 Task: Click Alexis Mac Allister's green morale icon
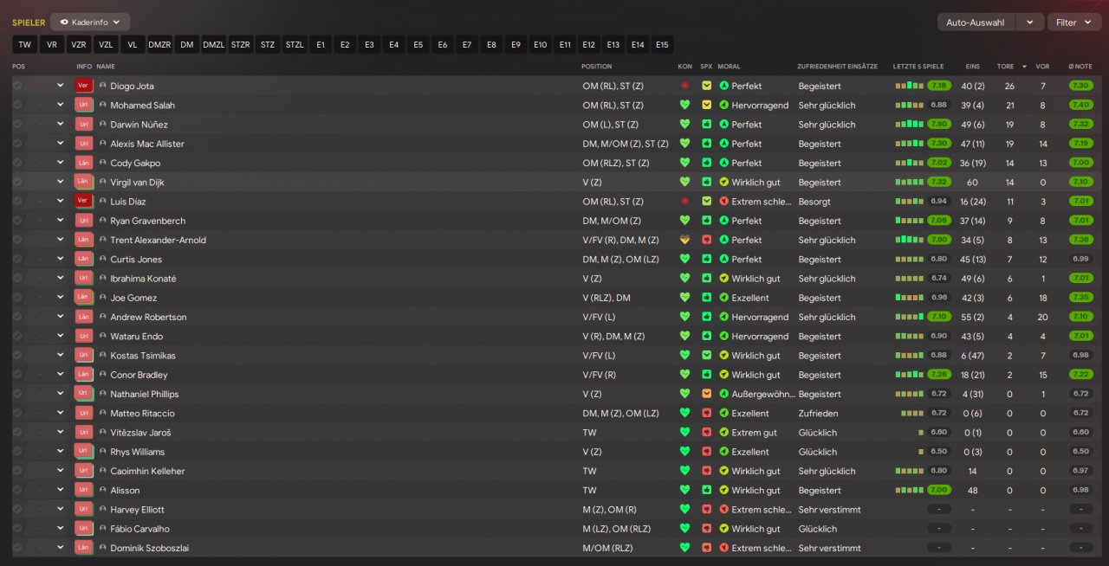pos(724,144)
